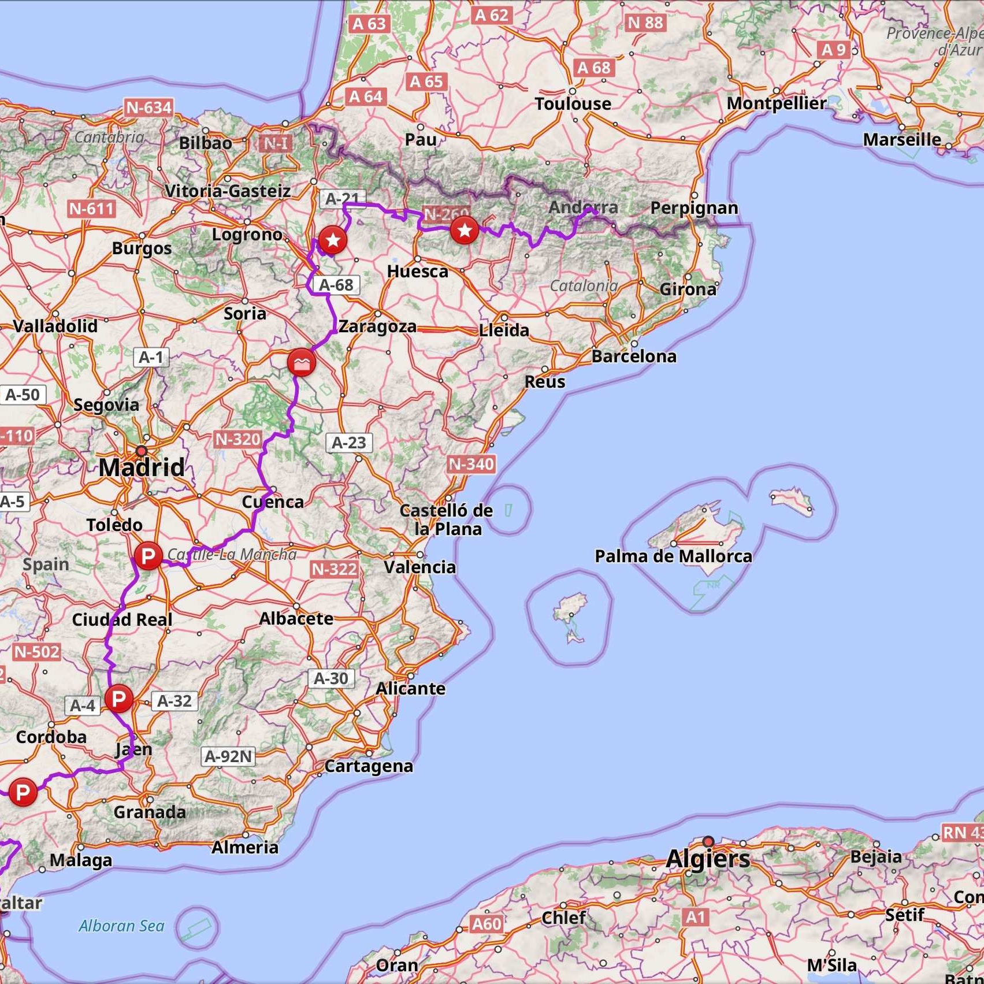Click the star marker east of Logrono
This screenshot has width=984, height=984.
[333, 240]
